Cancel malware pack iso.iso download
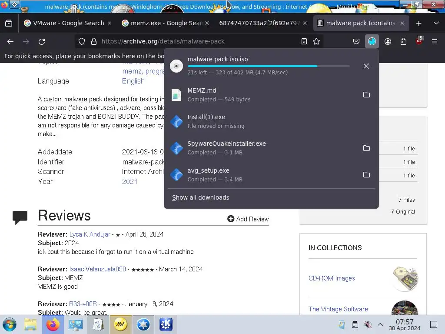Viewport: 445px width, 334px height. [x=366, y=66]
